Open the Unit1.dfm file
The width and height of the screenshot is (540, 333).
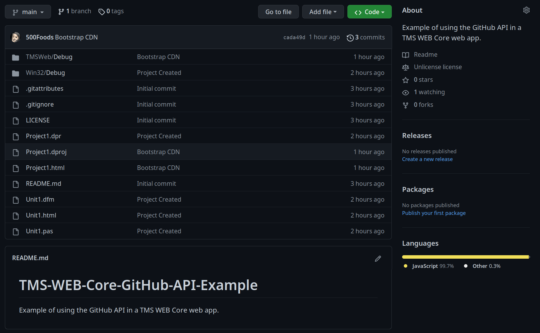tap(40, 199)
